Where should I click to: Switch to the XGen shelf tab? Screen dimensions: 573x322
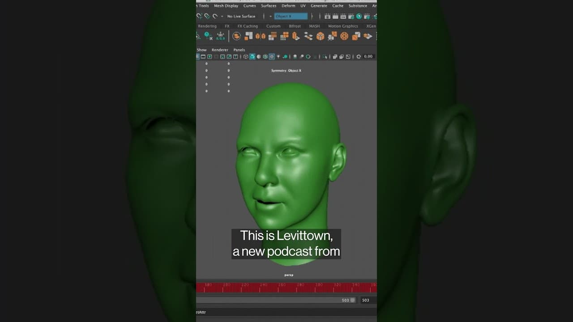[x=371, y=26]
